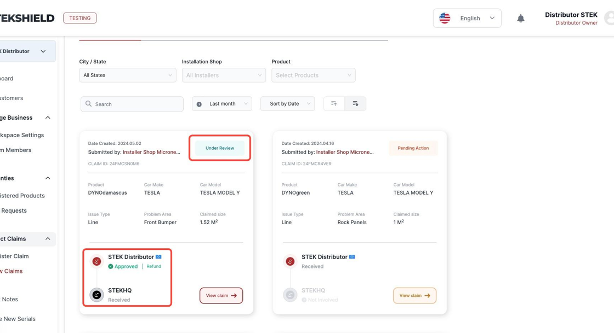Open the notifications bell
Viewport: 614px width, 333px height.
(x=520, y=19)
